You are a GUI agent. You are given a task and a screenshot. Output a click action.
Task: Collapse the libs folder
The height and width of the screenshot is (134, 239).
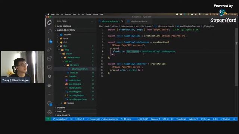(65, 46)
